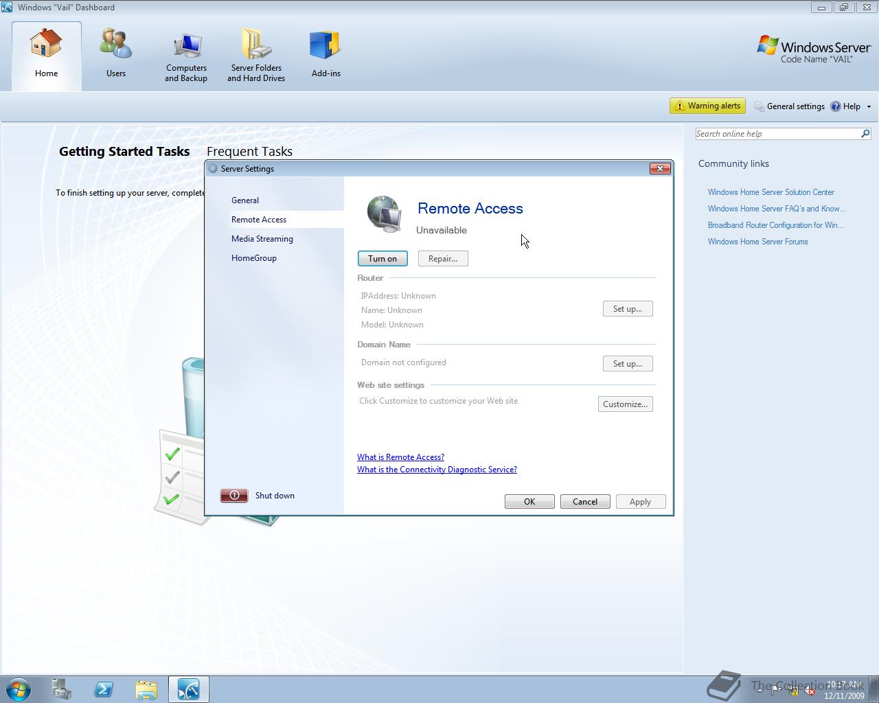Click the Model: Unknown text
The image size is (879, 703).
[x=392, y=325]
